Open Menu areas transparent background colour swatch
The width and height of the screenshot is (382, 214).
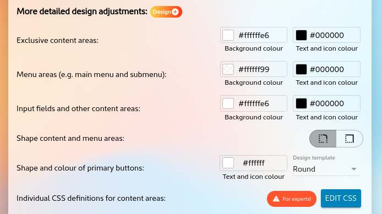(x=228, y=69)
